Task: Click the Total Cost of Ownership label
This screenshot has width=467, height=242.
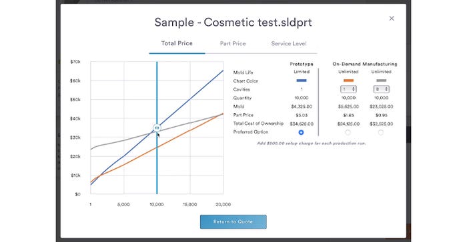Action: [258, 123]
